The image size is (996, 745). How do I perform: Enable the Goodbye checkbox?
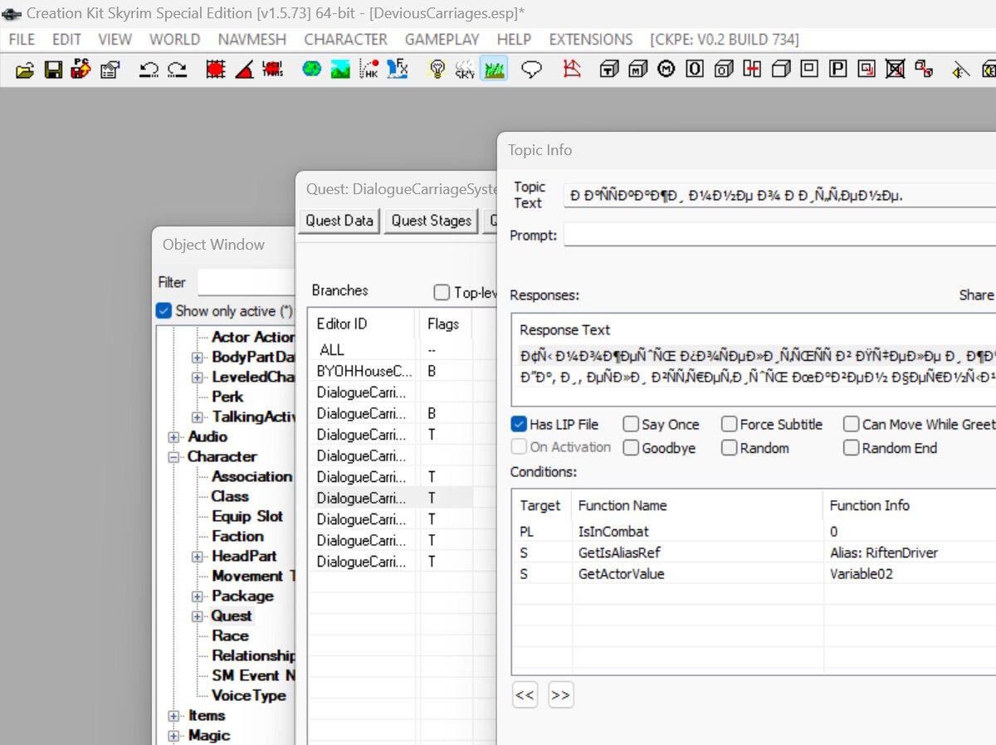tap(631, 448)
